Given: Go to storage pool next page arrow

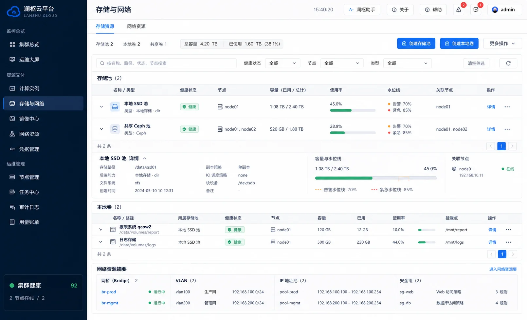Looking at the screenshot, I should (512, 146).
